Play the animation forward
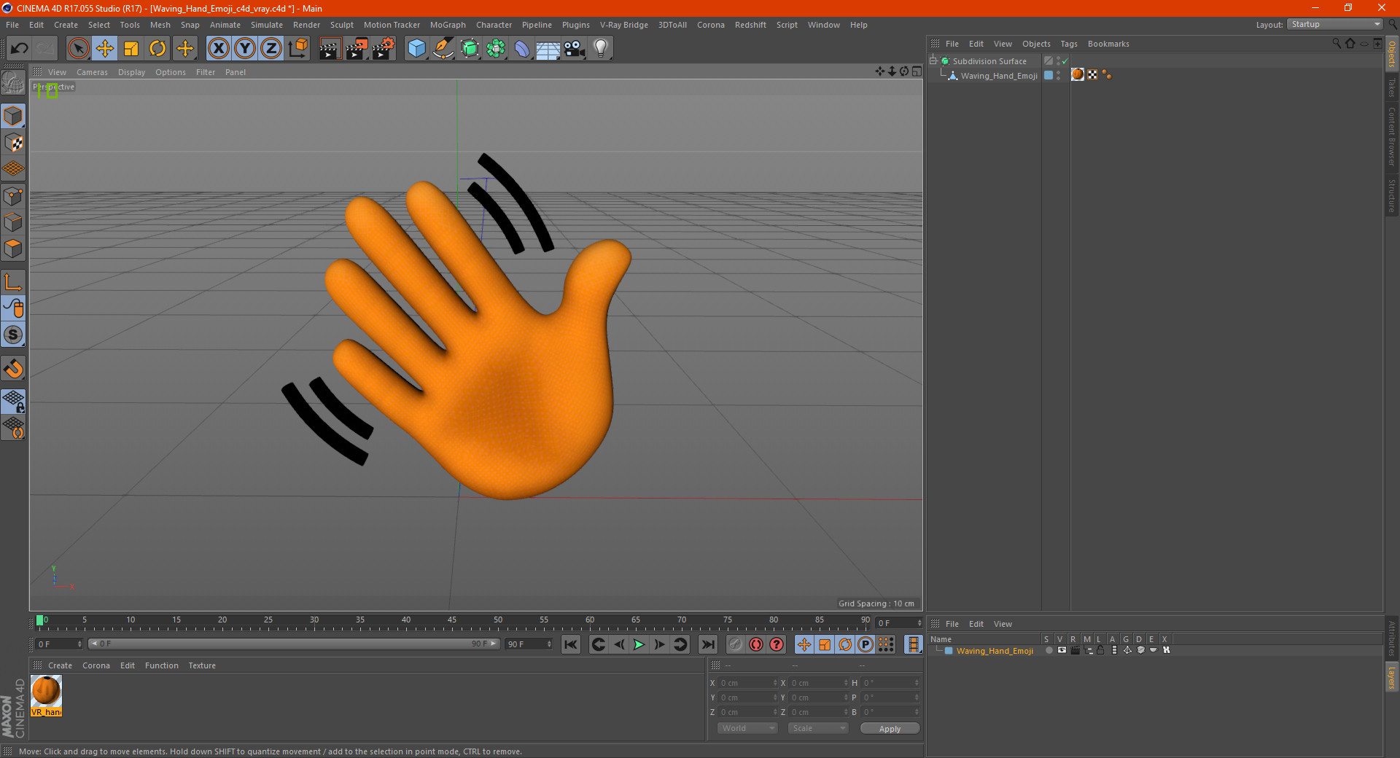This screenshot has width=1400, height=758. [639, 644]
